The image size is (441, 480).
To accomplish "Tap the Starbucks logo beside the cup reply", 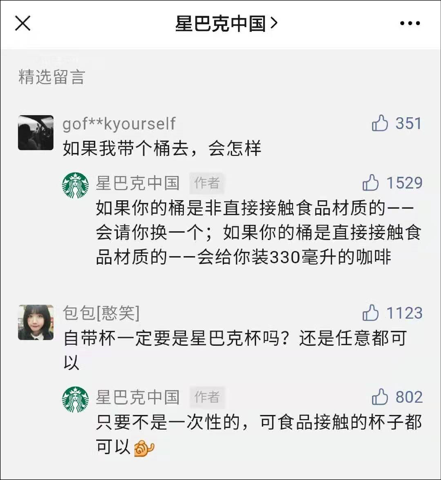I will [75, 399].
